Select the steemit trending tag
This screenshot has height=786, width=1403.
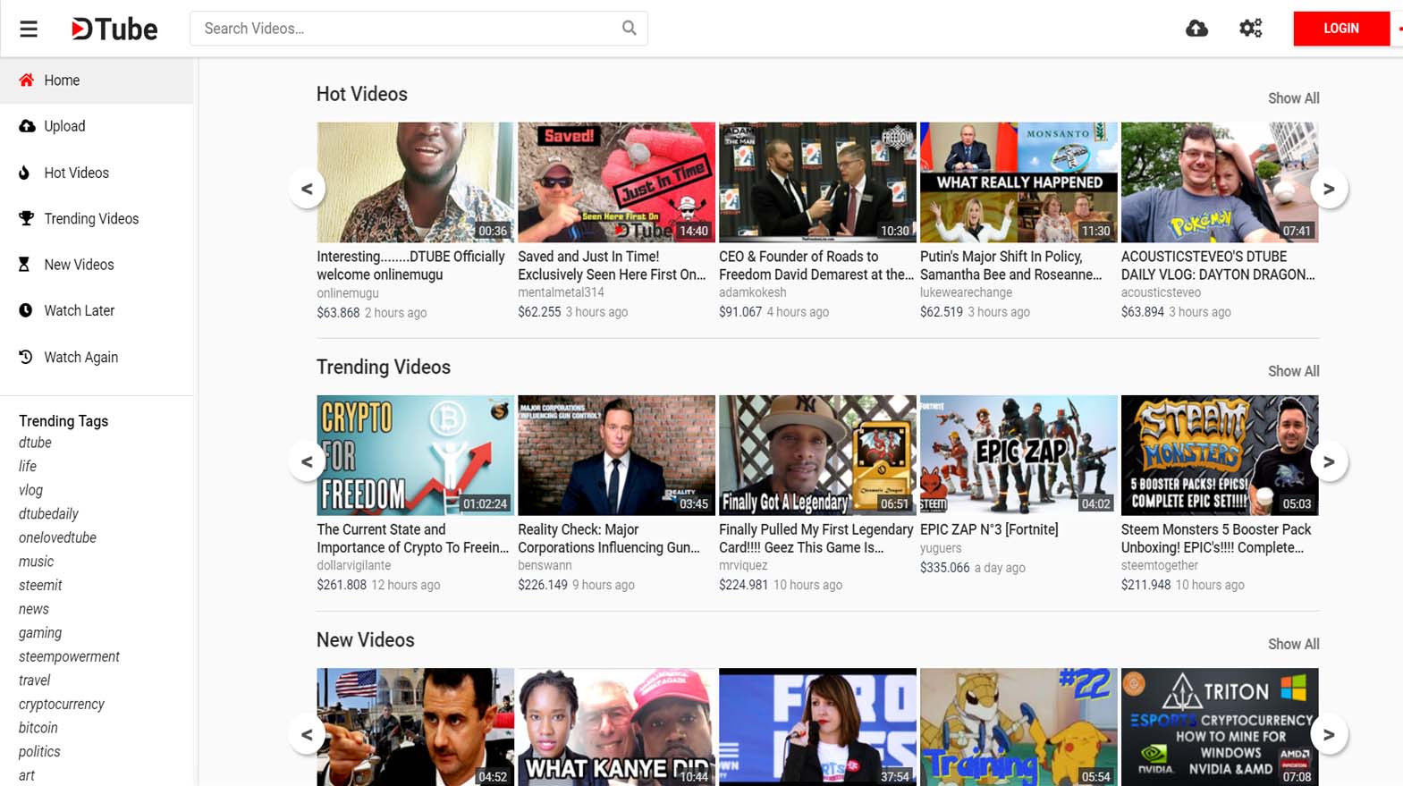tap(40, 585)
